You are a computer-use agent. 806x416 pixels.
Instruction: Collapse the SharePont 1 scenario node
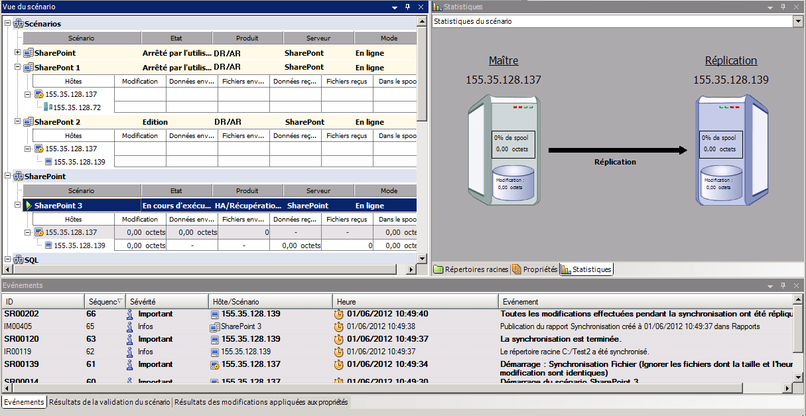pos(17,67)
